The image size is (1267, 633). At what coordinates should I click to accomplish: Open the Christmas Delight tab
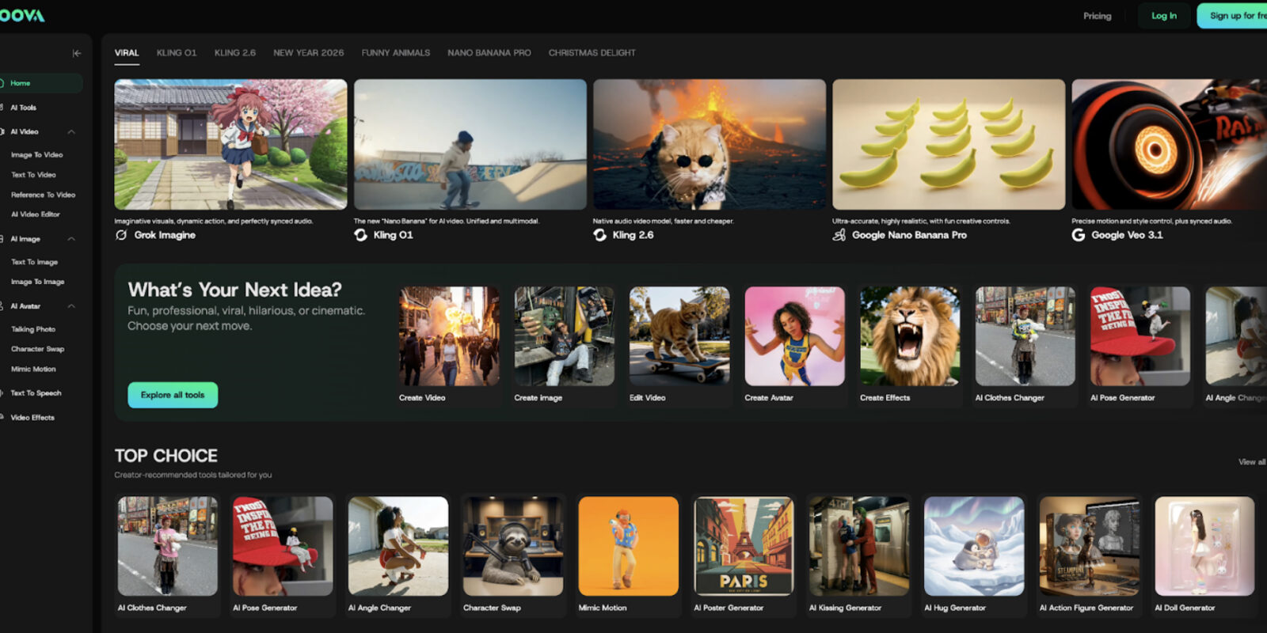click(x=592, y=53)
